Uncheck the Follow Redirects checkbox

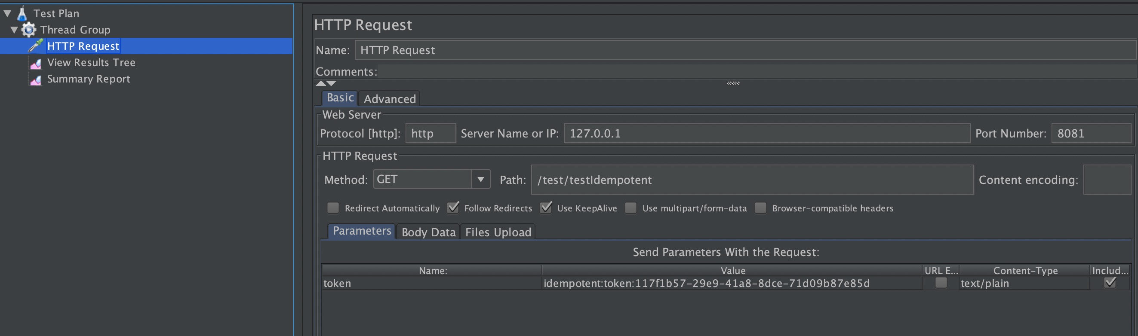coord(453,208)
